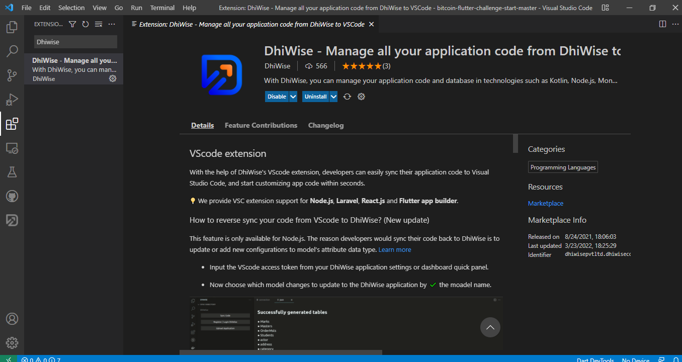Expand the Disable dropdown arrow
The width and height of the screenshot is (682, 362).
pos(293,97)
